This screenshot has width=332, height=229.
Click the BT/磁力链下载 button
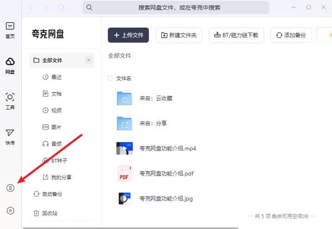236,35
